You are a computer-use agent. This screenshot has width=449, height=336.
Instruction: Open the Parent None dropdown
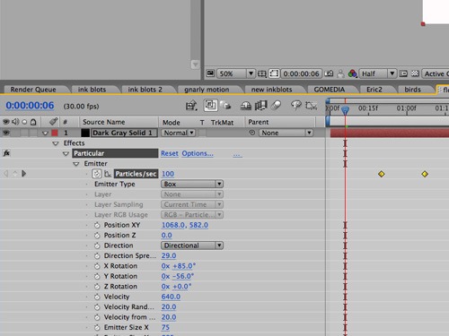click(286, 133)
